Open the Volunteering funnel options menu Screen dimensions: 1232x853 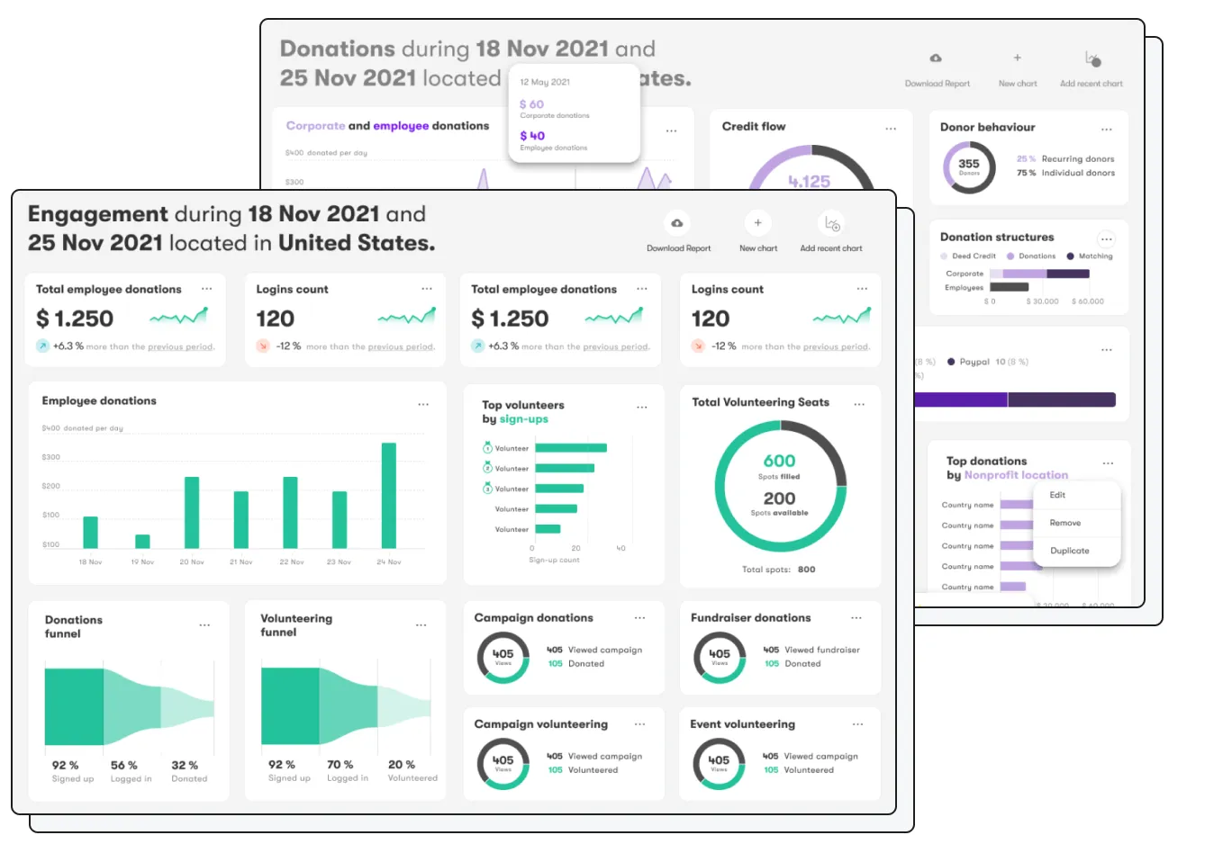(421, 625)
